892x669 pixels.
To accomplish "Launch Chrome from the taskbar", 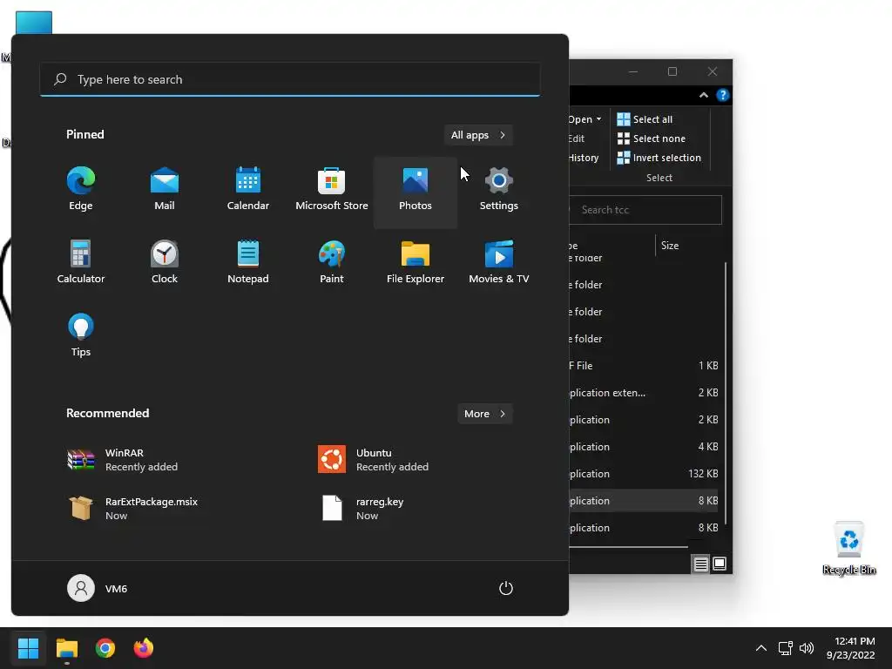I will pos(105,648).
